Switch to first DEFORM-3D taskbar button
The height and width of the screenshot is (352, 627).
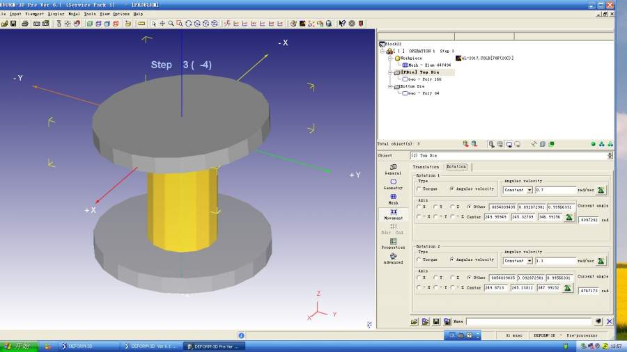tap(89, 346)
